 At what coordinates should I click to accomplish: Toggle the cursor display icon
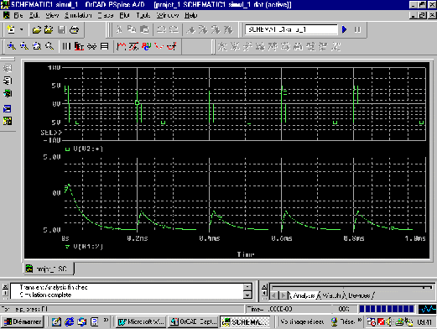tap(171, 46)
